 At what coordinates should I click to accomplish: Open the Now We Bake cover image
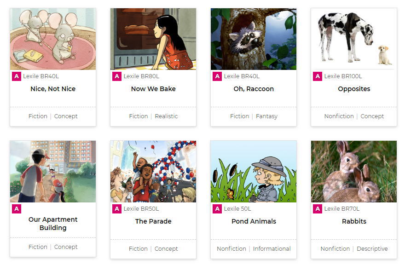(x=153, y=39)
